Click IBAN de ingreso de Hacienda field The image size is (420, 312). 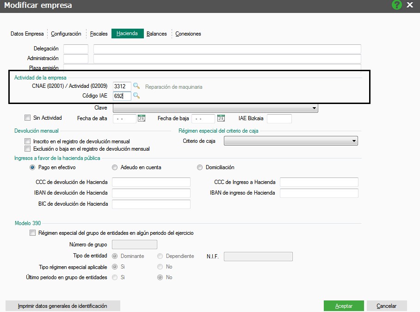[319, 193]
